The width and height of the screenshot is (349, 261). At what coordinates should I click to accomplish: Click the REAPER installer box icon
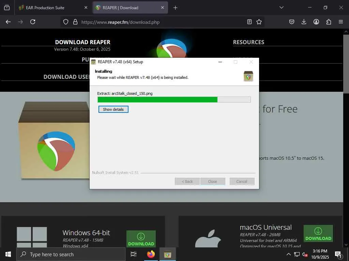(248, 76)
